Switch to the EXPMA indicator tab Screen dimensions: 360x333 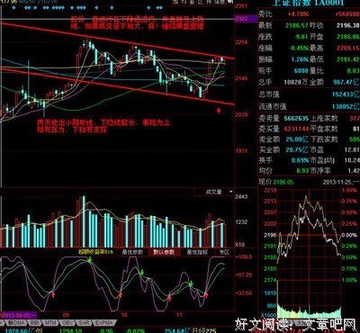tap(103, 323)
